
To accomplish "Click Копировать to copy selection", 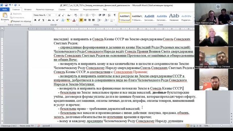I will (x=17, y=17).
